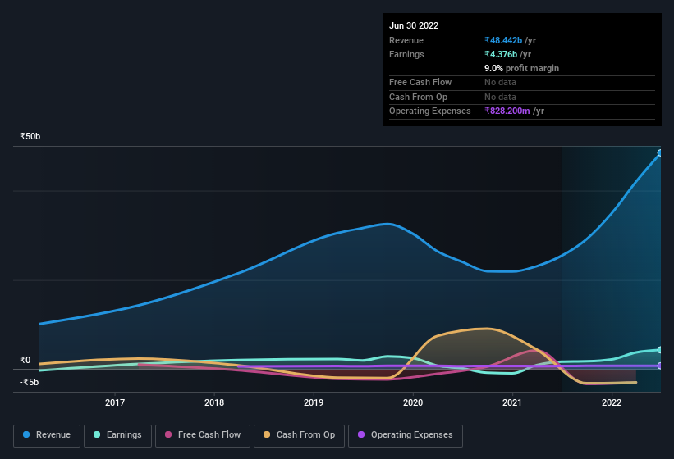674x459 pixels.
Task: Click the 2021 x-axis label
Action: [512, 402]
